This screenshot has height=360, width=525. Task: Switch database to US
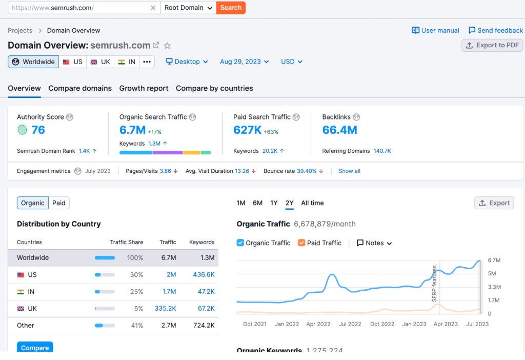[x=73, y=62]
